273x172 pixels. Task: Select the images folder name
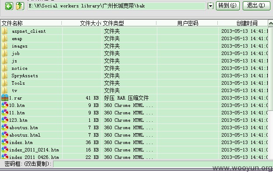coord(19,46)
